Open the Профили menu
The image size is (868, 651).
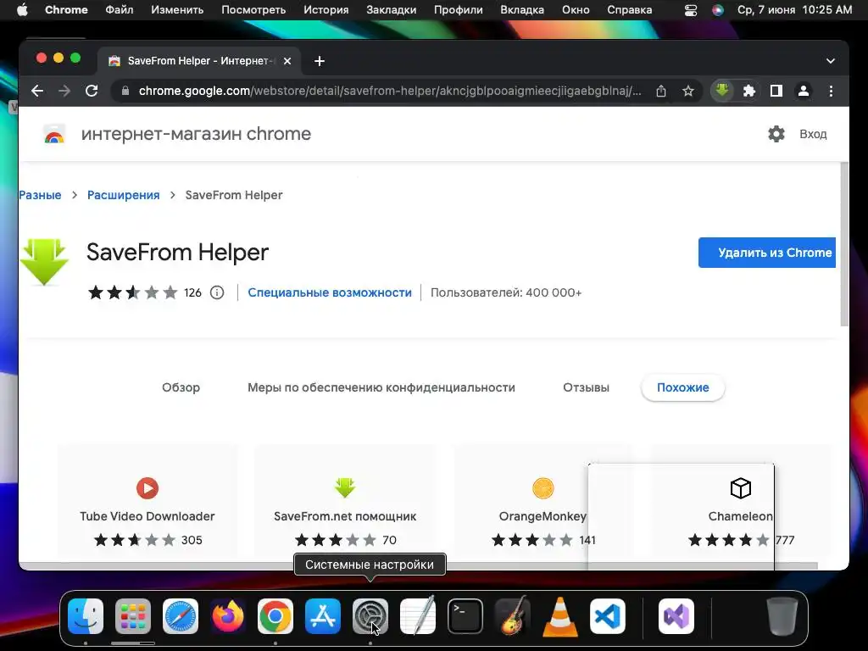click(x=459, y=10)
